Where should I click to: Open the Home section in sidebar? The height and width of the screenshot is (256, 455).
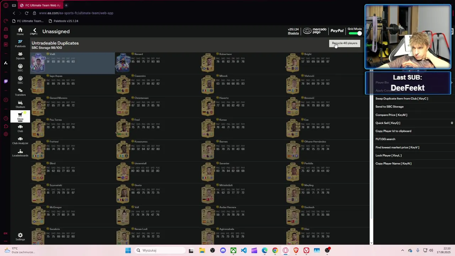[20, 31]
